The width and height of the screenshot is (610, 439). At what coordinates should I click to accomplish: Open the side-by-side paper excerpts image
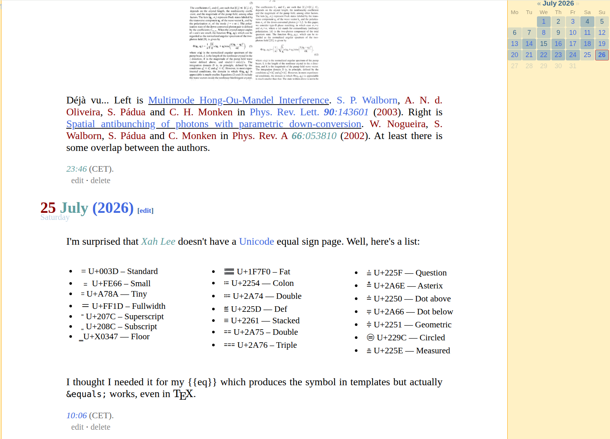tap(254, 41)
